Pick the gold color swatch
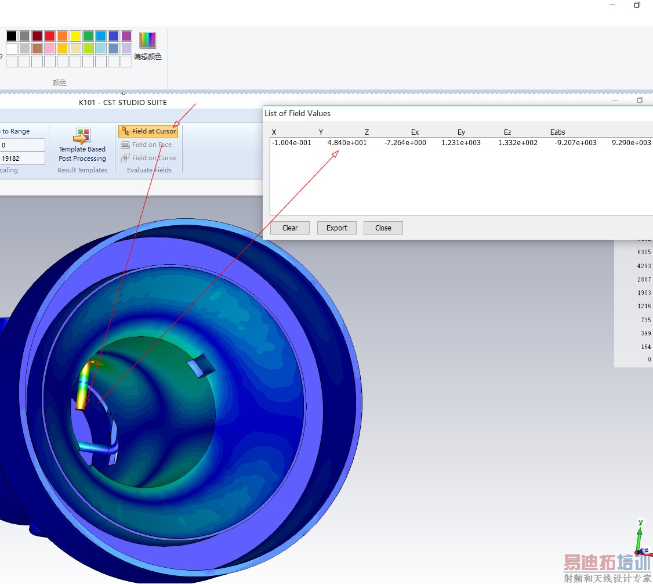Viewport: 653px width, 584px height. (63, 49)
